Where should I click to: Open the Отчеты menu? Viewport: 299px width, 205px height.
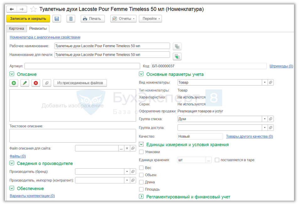123,19
